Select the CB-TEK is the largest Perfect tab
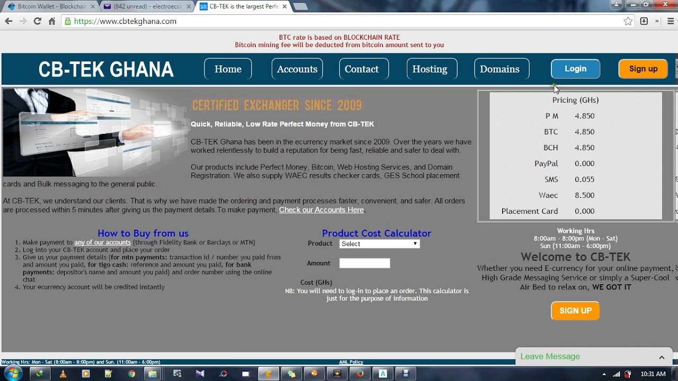This screenshot has width=678, height=381. coord(244,7)
